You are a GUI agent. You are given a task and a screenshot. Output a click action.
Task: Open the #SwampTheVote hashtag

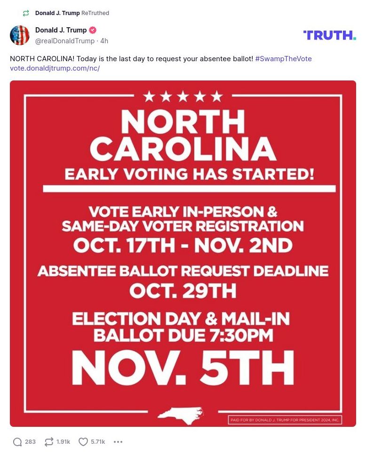(283, 59)
